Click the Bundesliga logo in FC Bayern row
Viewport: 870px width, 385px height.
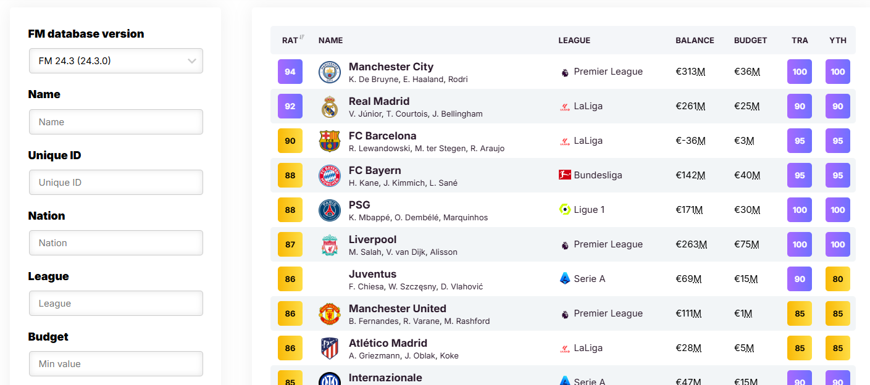coord(565,175)
